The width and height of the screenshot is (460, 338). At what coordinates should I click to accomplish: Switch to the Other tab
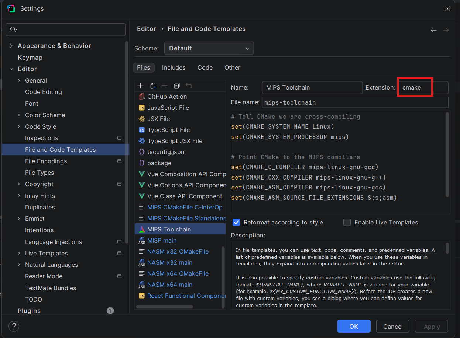click(232, 67)
